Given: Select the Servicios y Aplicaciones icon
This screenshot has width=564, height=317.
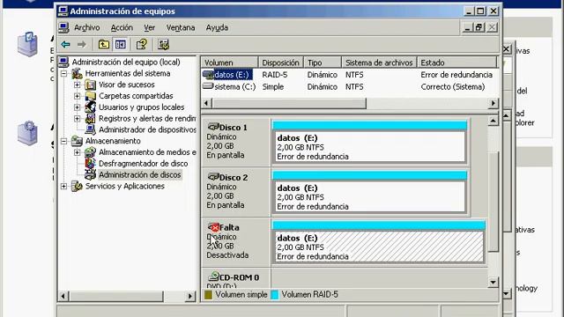Looking at the screenshot, I should point(77,186).
